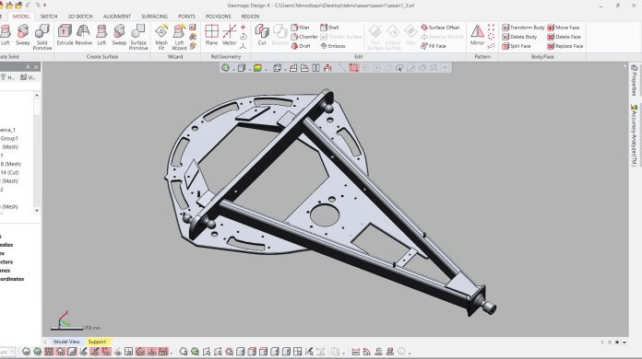Add a reference Vector
The height and width of the screenshot is (359, 642).
coord(230,35)
